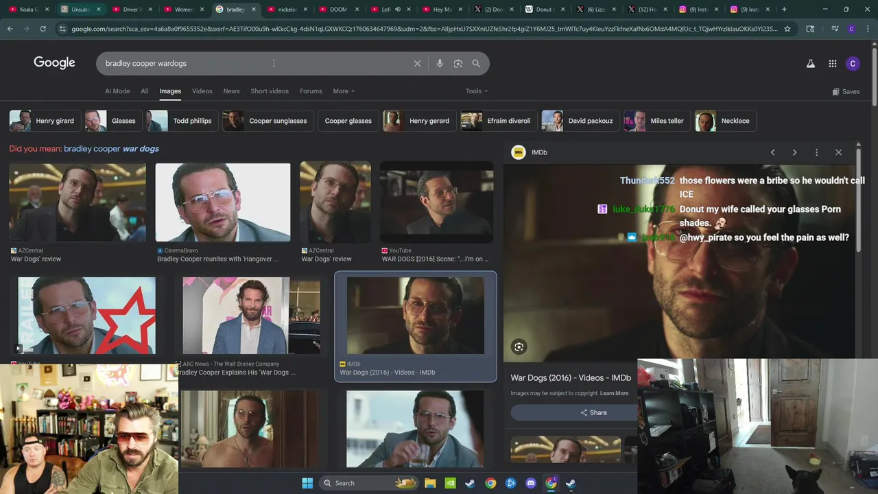Open a new browser tab
Image resolution: width=878 pixels, height=494 pixels.
[784, 10]
